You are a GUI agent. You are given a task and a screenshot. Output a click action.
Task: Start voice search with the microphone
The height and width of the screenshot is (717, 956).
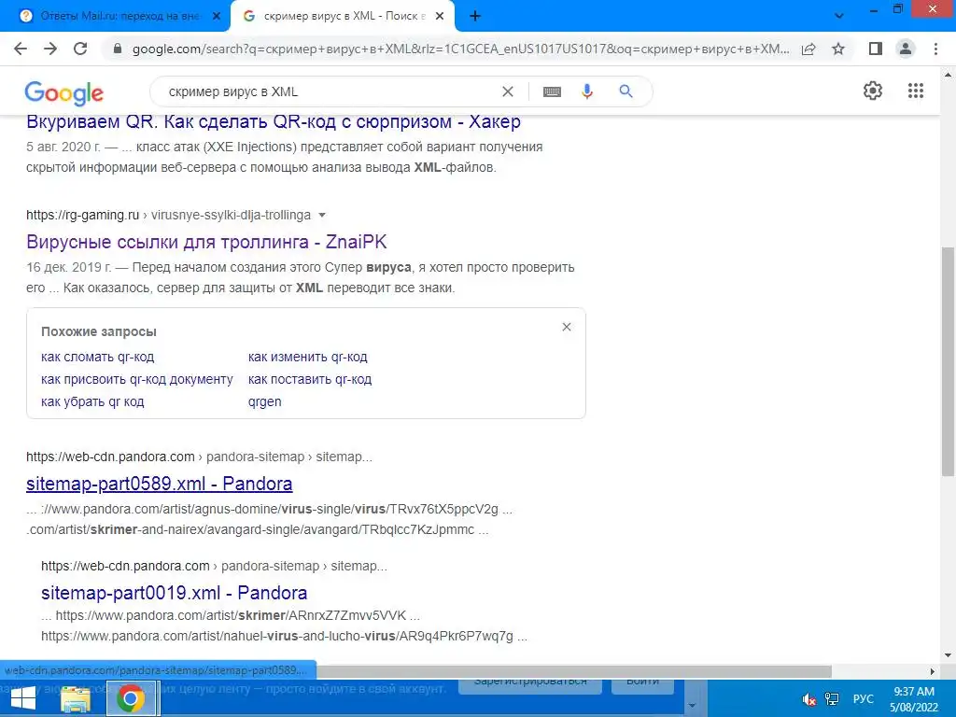tap(587, 91)
